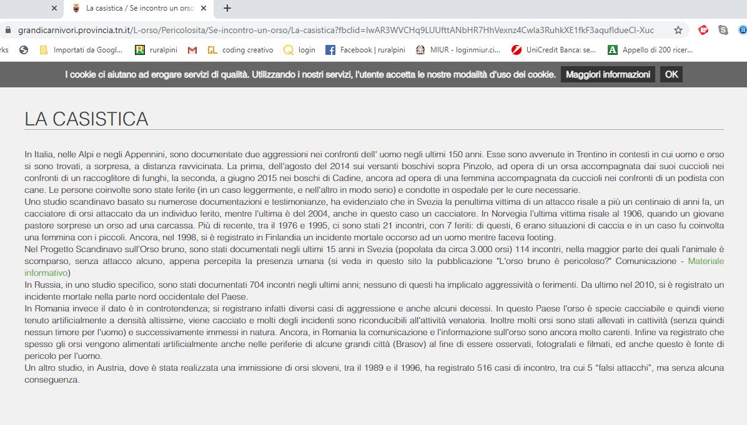Follow the 'Materiale informativo' link

[706, 261]
